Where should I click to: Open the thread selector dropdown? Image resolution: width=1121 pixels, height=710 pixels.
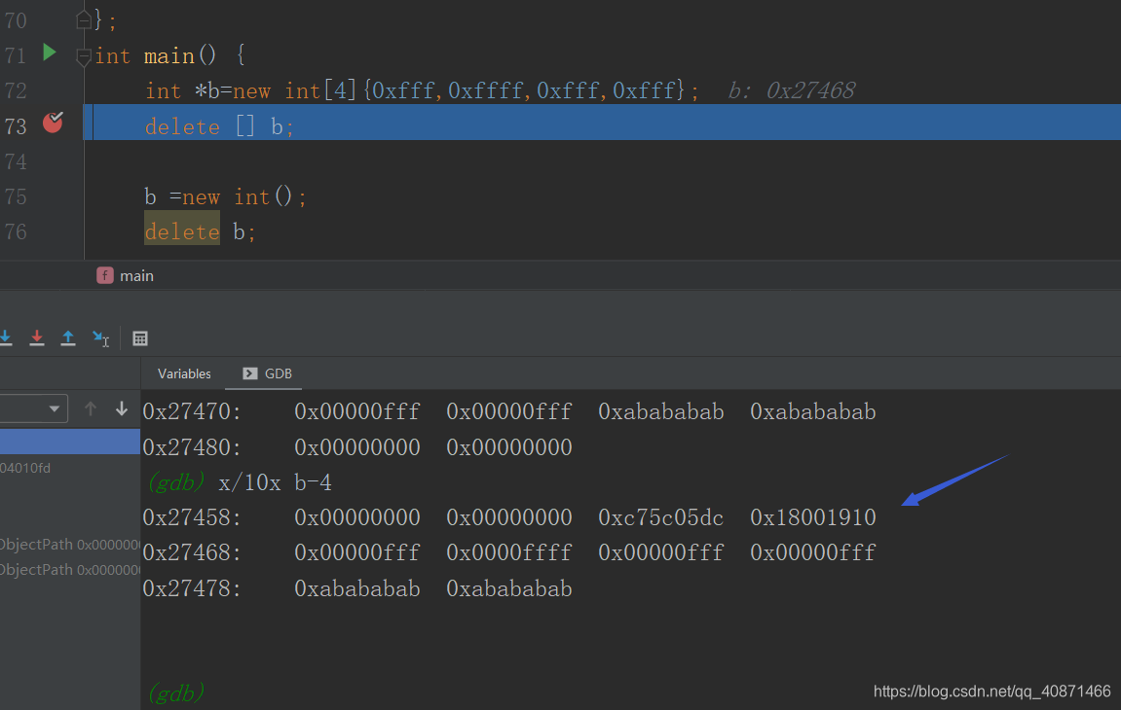click(34, 408)
